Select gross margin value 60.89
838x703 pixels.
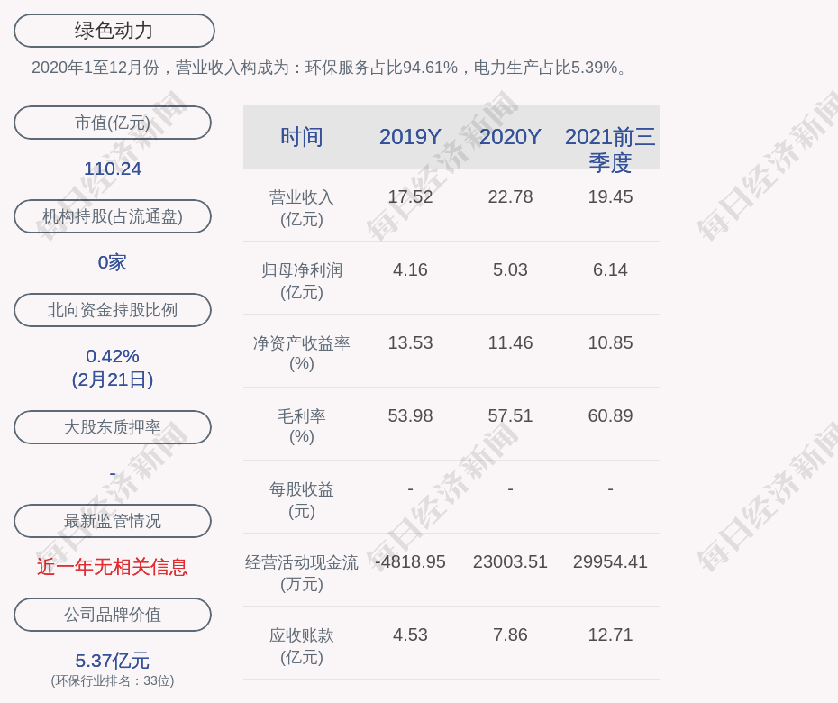point(610,415)
